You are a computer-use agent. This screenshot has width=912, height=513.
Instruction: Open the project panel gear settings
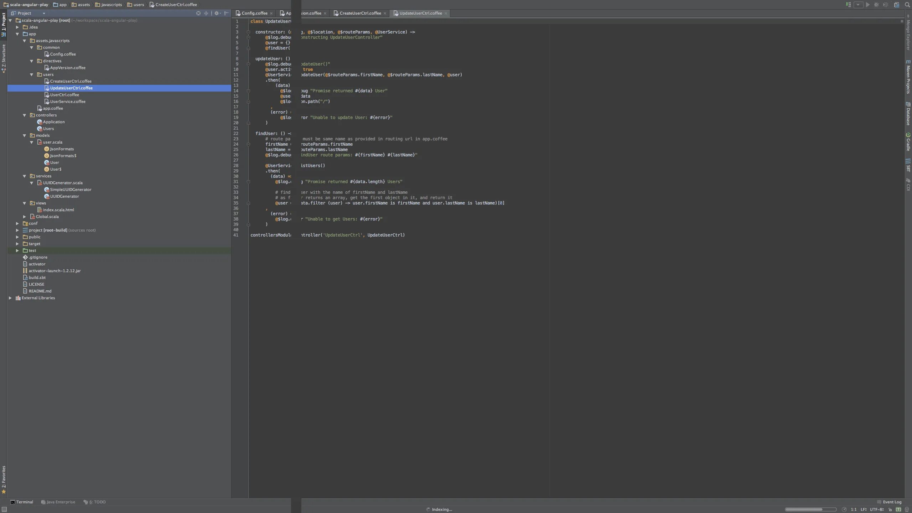tap(217, 13)
